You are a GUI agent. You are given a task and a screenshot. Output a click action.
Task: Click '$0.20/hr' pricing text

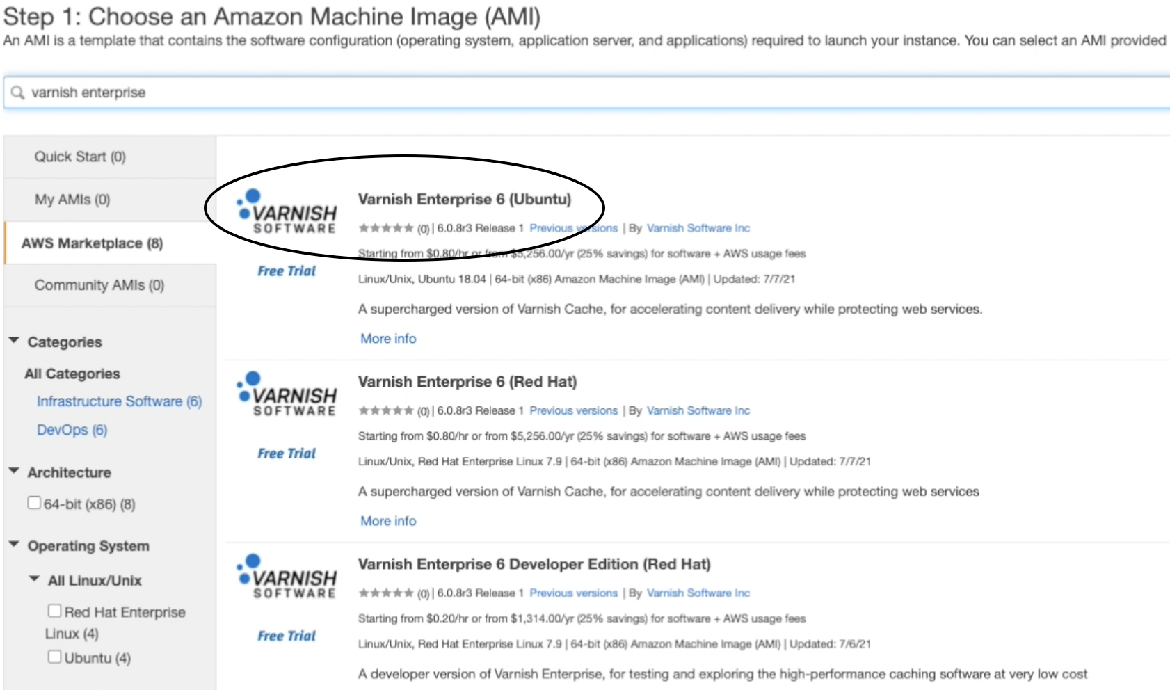[x=447, y=618]
